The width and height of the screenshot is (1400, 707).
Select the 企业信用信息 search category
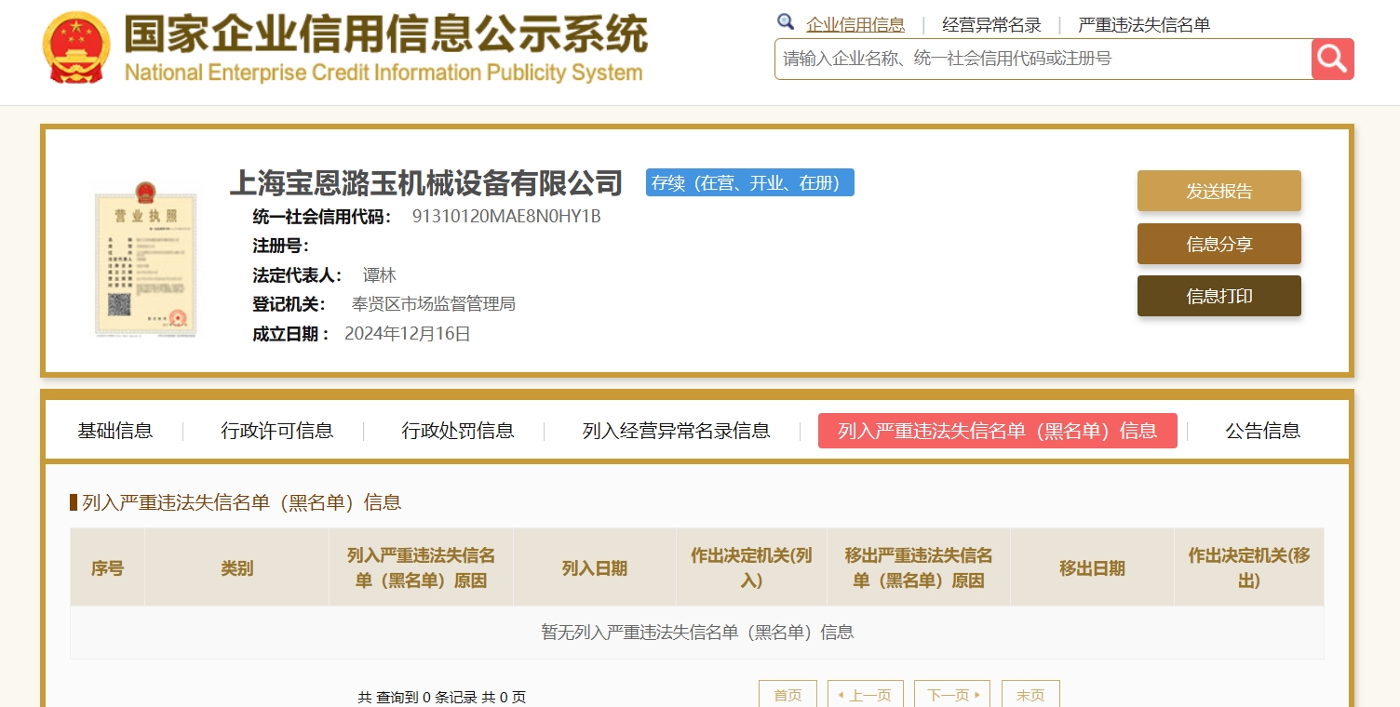[x=855, y=25]
